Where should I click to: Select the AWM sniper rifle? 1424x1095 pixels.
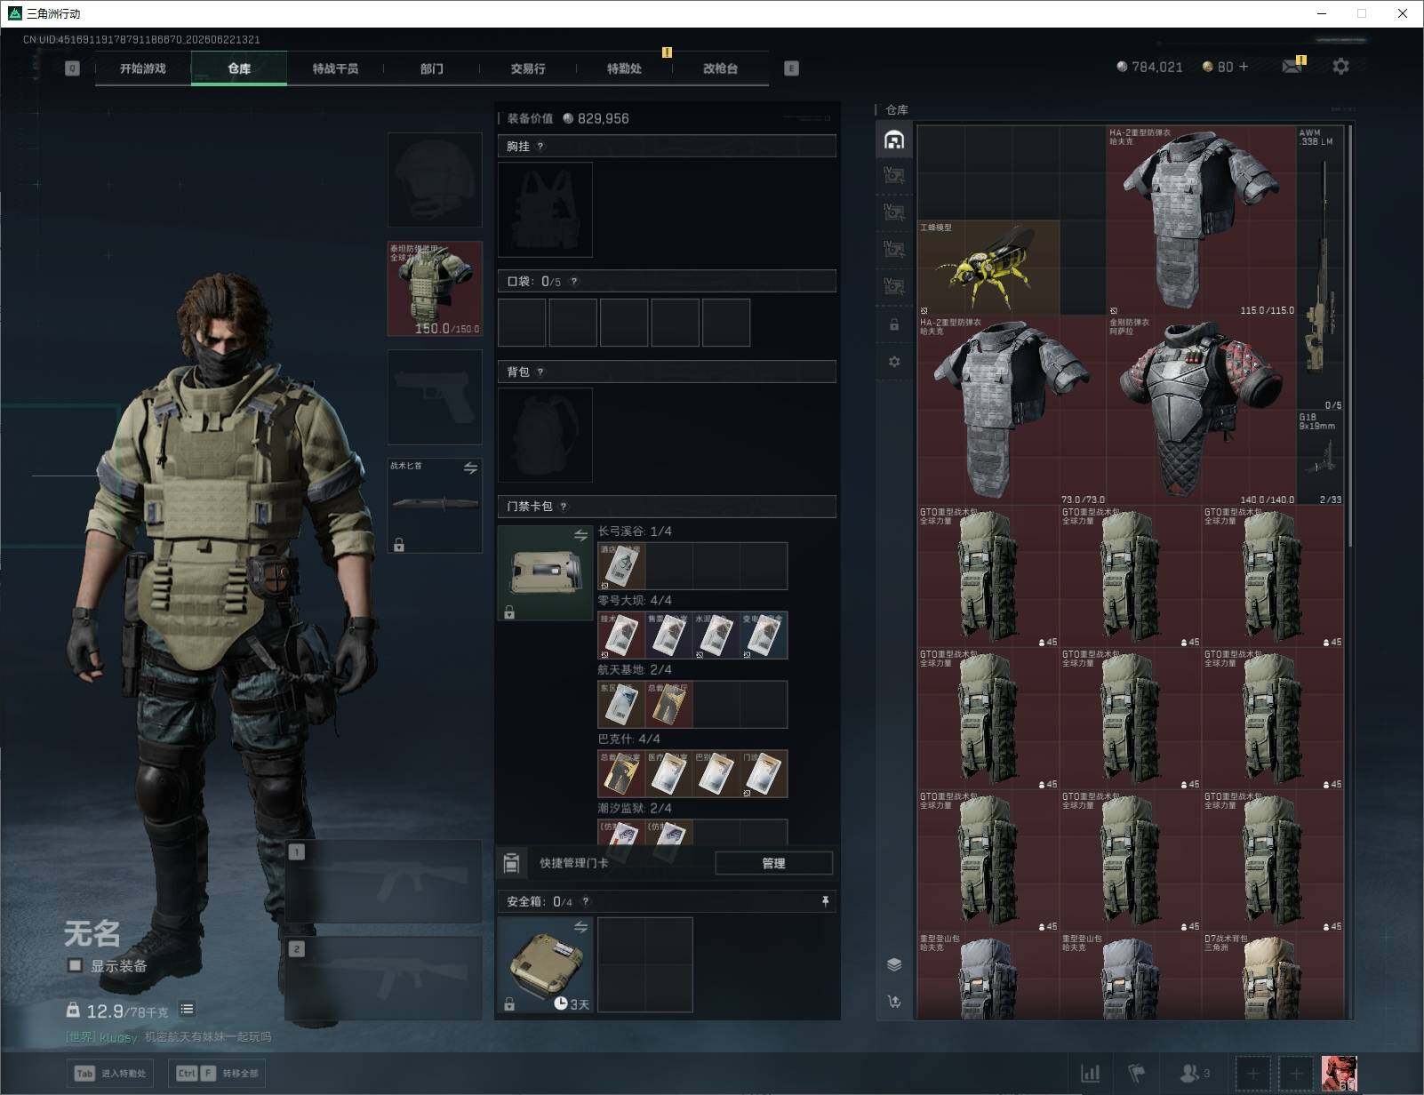click(x=1321, y=268)
